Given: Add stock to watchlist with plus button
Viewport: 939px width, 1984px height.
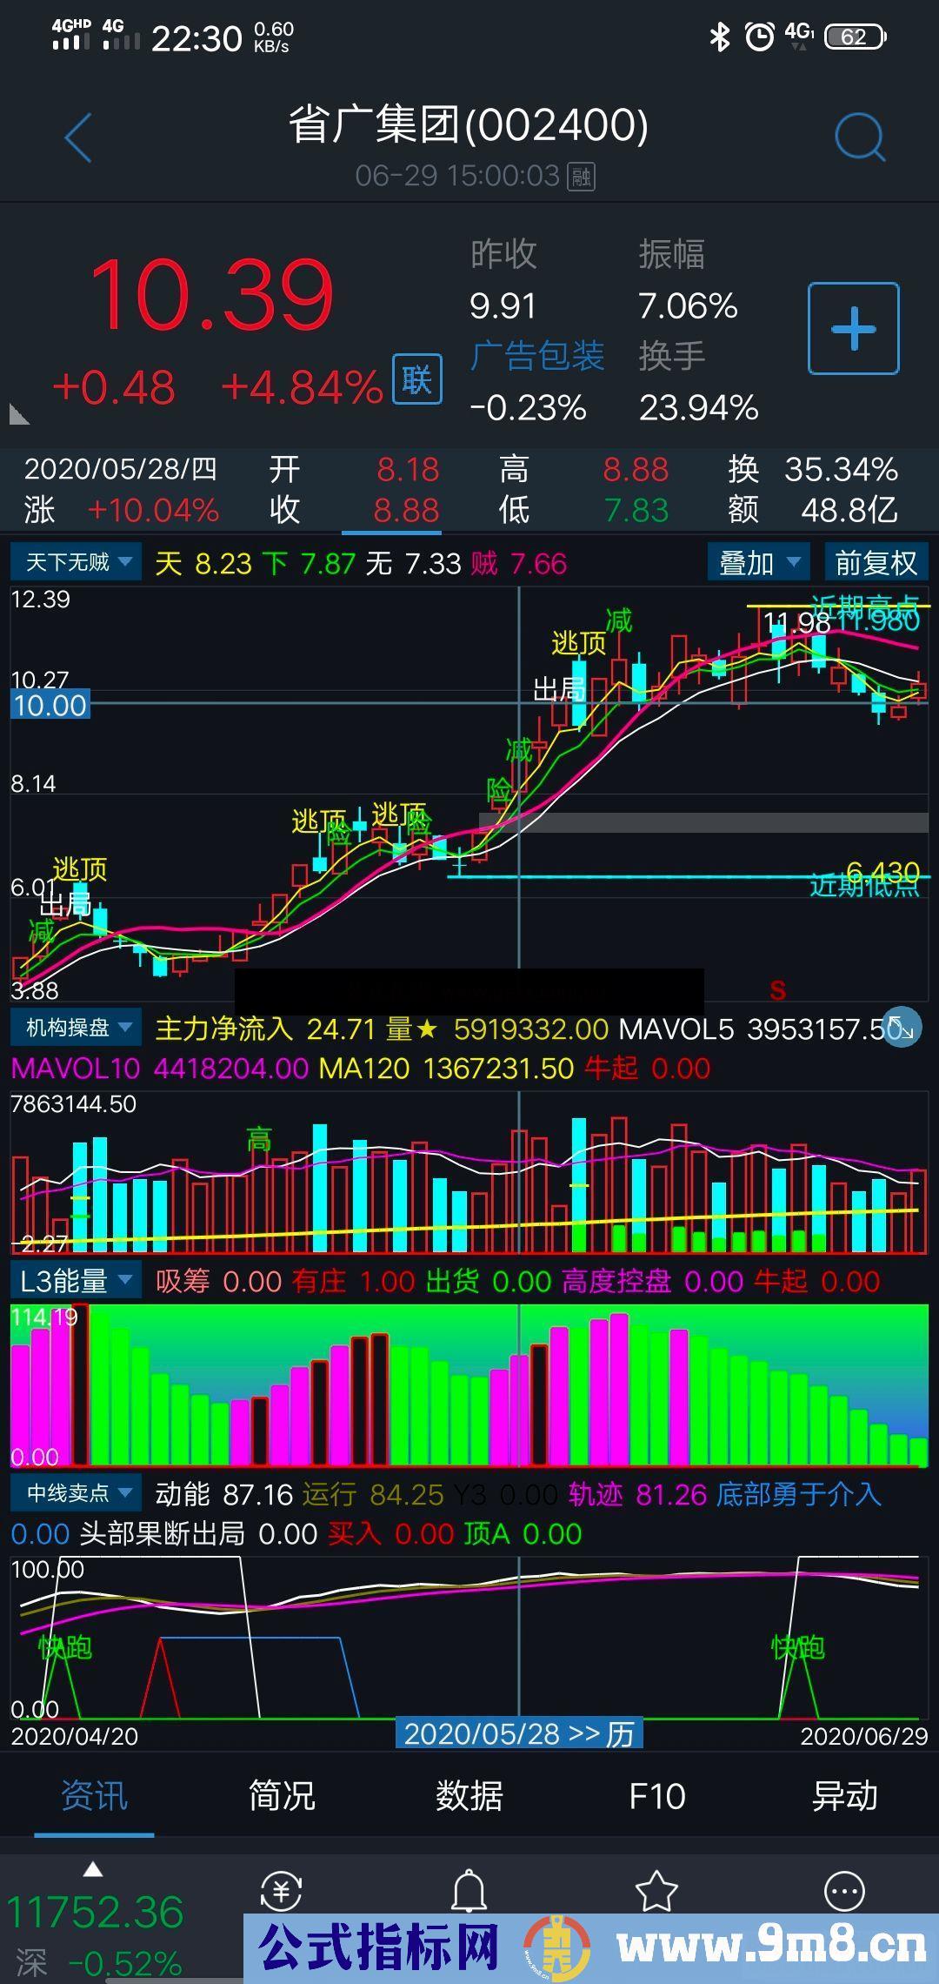Looking at the screenshot, I should pyautogui.click(x=853, y=329).
